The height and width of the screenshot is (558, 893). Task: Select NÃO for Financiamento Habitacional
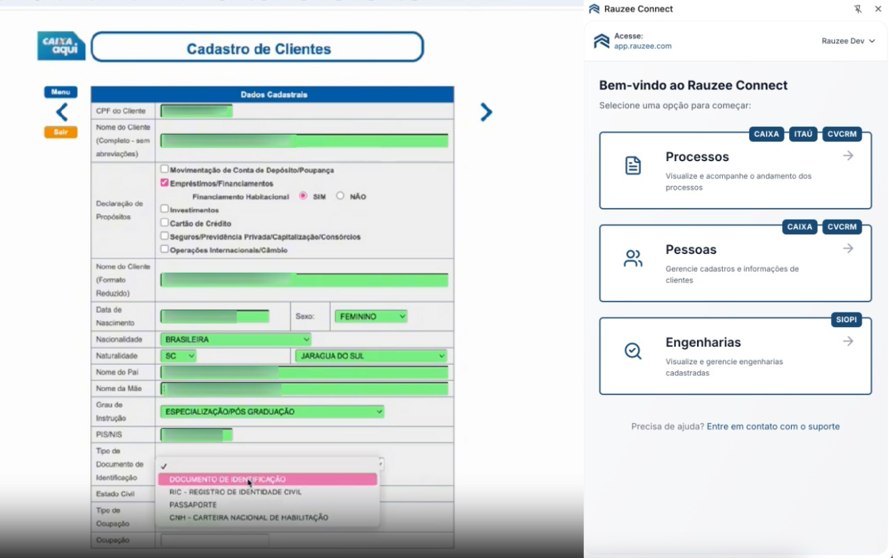(x=340, y=196)
